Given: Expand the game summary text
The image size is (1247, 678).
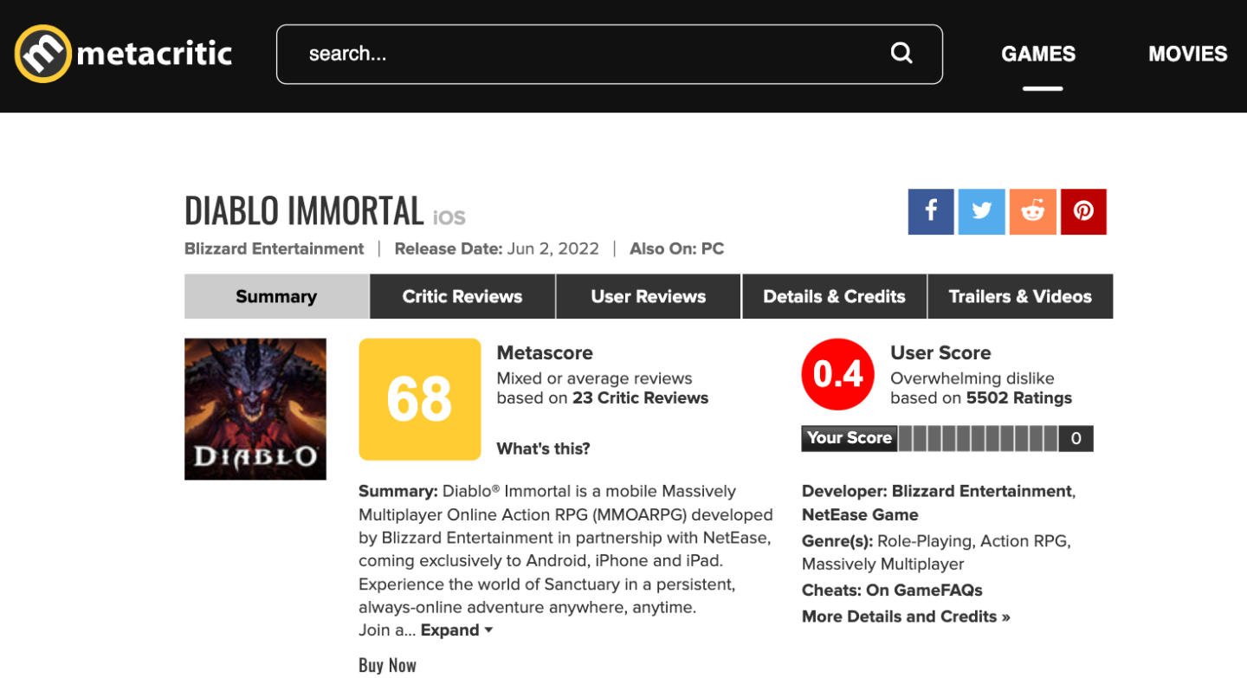Looking at the screenshot, I should pos(456,630).
